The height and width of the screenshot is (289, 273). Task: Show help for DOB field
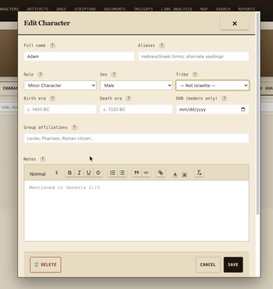pos(224,98)
